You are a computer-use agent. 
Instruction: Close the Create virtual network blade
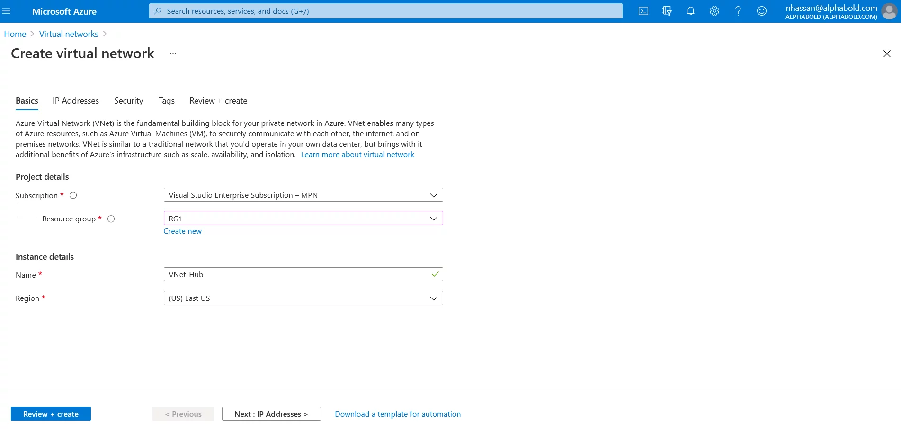tap(887, 54)
